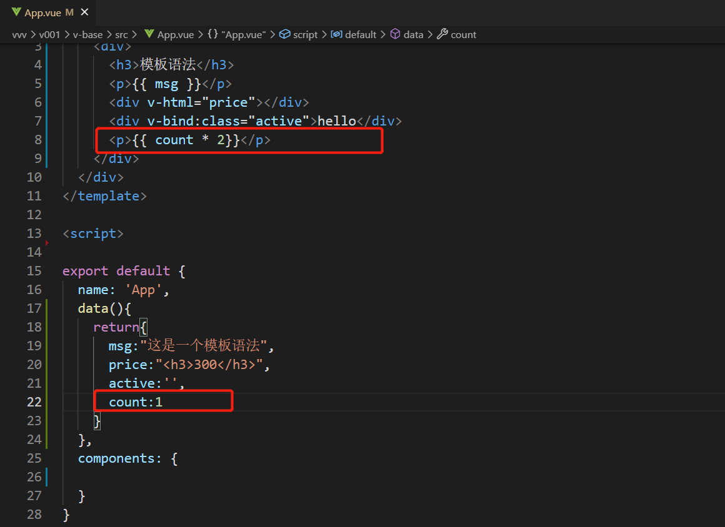
Task: Click the braces icon before "App.vue" breadcrumb
Action: 212,34
